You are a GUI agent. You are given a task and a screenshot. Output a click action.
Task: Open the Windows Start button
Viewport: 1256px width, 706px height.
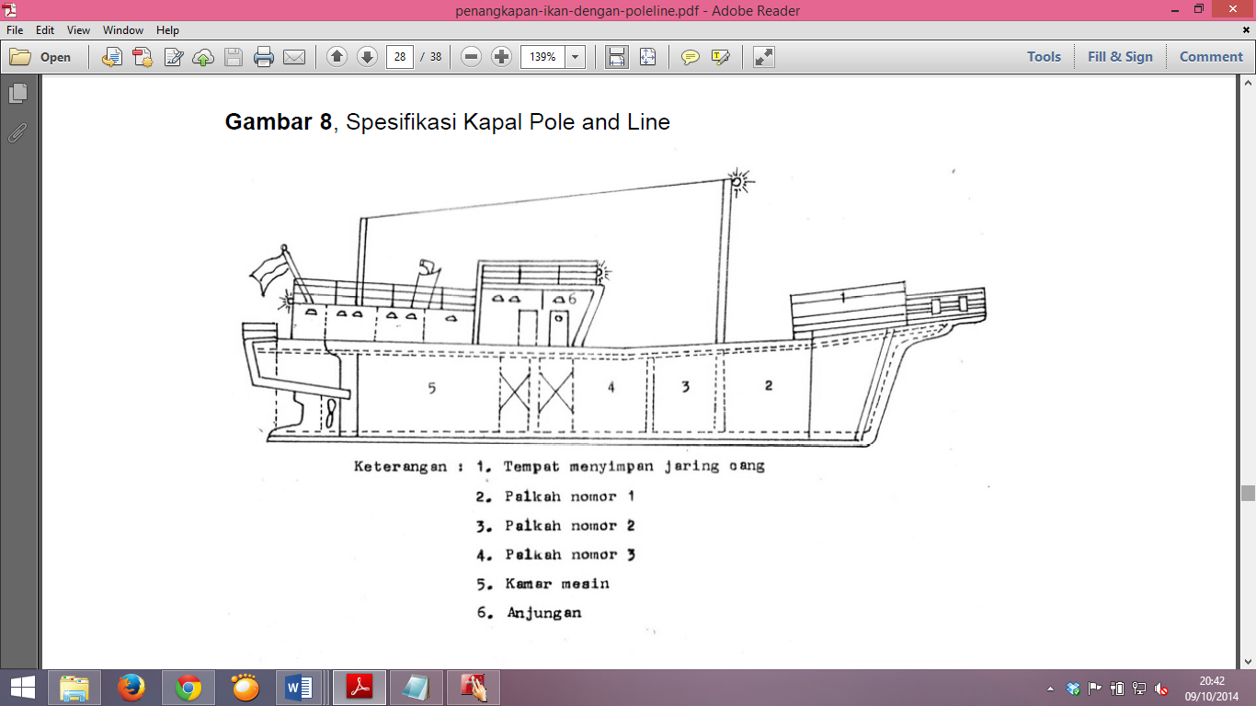(x=22, y=688)
